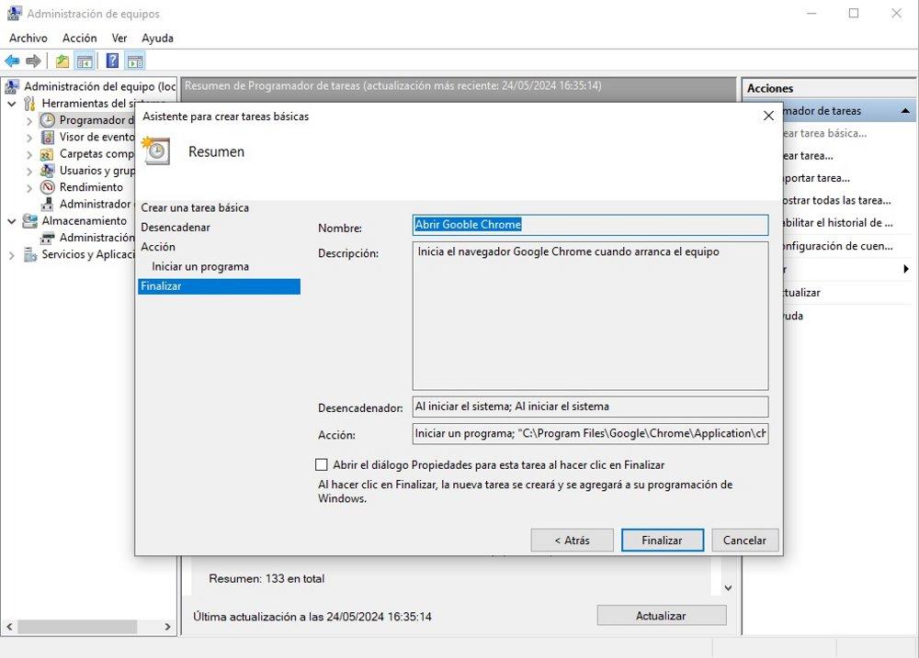Click the show/hide console tree icon
The image size is (919, 658).
83,61
